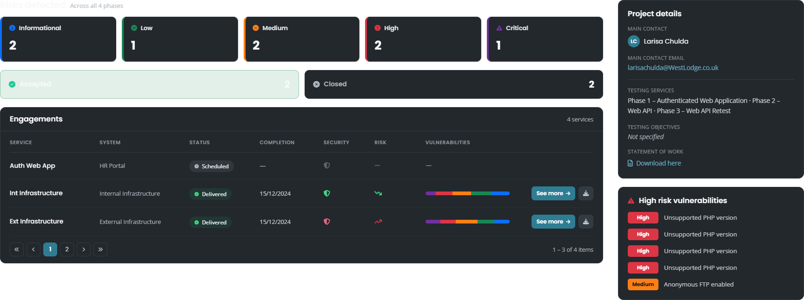804x300 pixels.
Task: Select the Closed status filter
Action: point(454,84)
